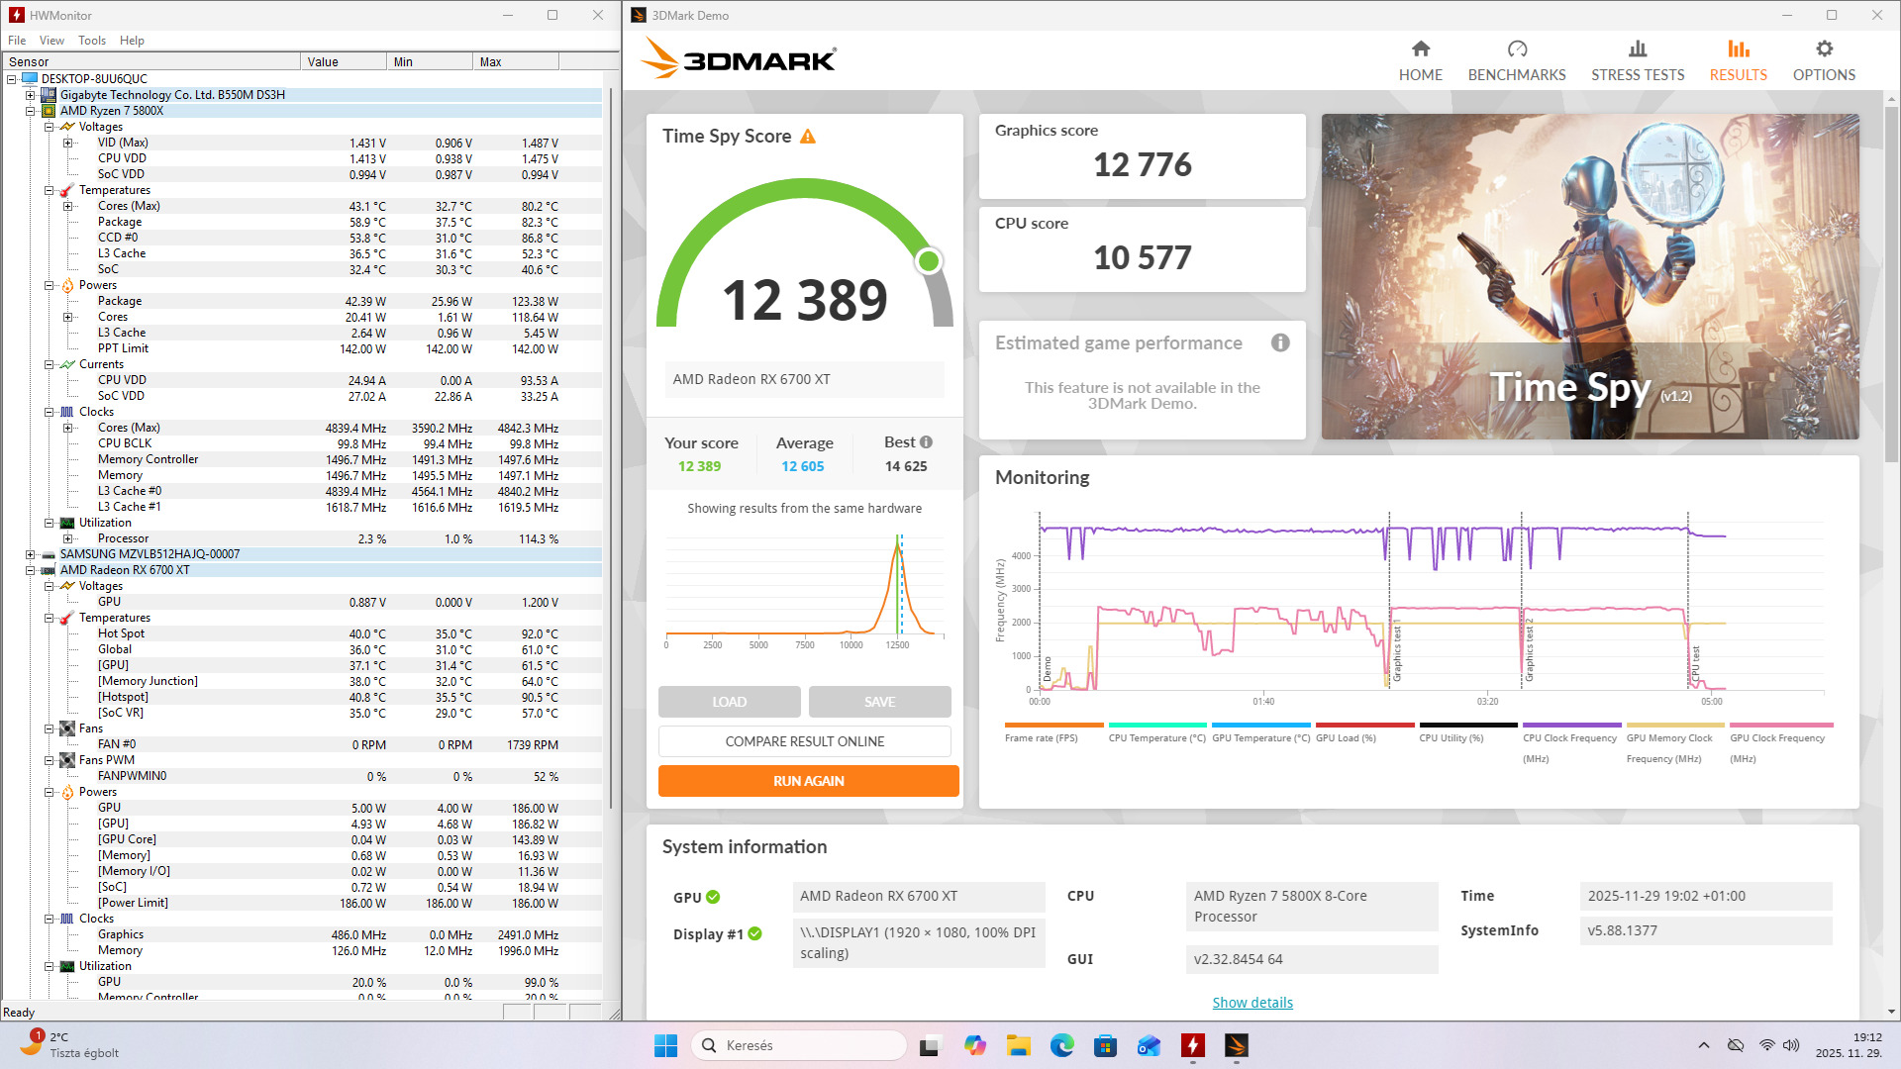This screenshot has height=1069, width=1901.
Task: Open Microsoft Edge in the taskbar
Action: [1061, 1045]
